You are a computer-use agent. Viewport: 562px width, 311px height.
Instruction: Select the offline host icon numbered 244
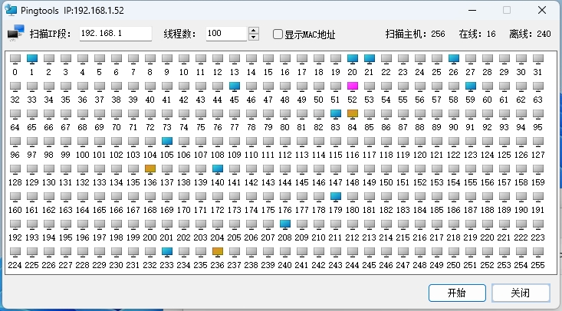point(353,252)
